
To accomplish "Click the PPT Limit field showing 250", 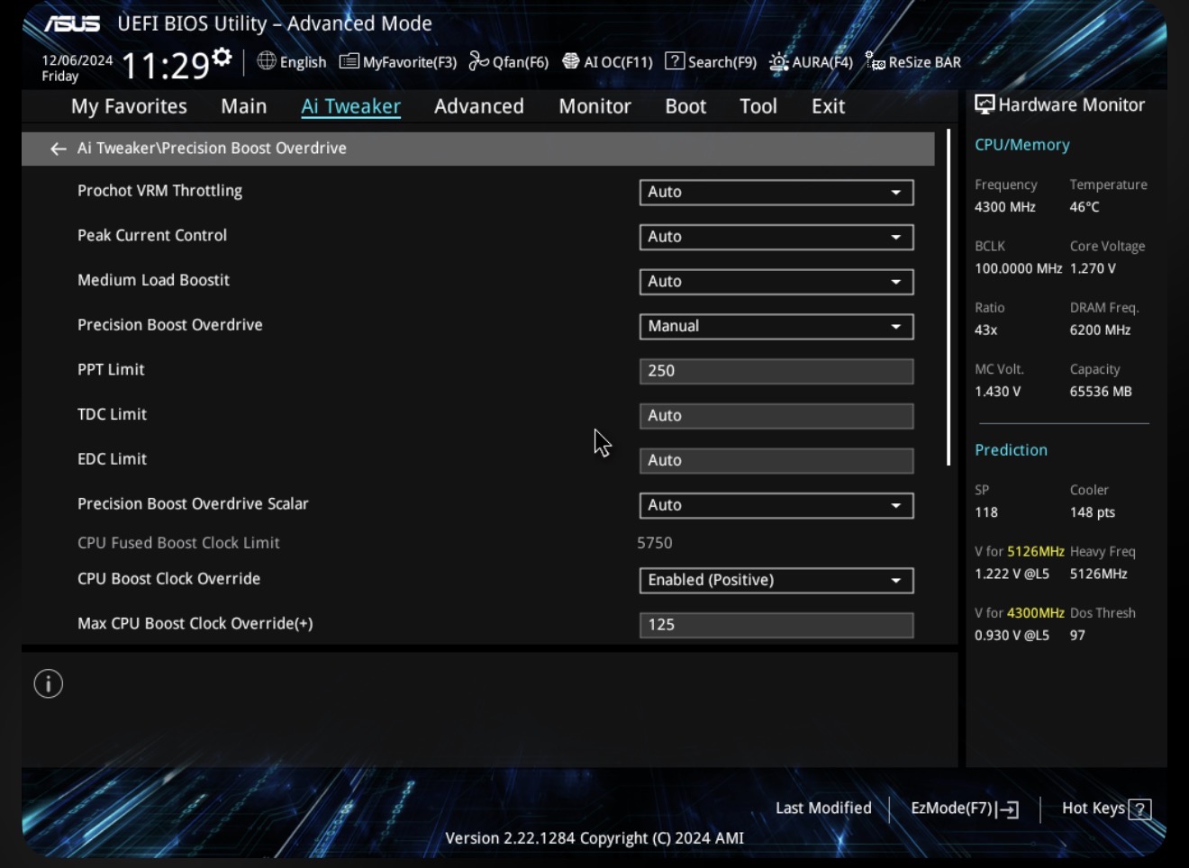I will click(x=776, y=371).
